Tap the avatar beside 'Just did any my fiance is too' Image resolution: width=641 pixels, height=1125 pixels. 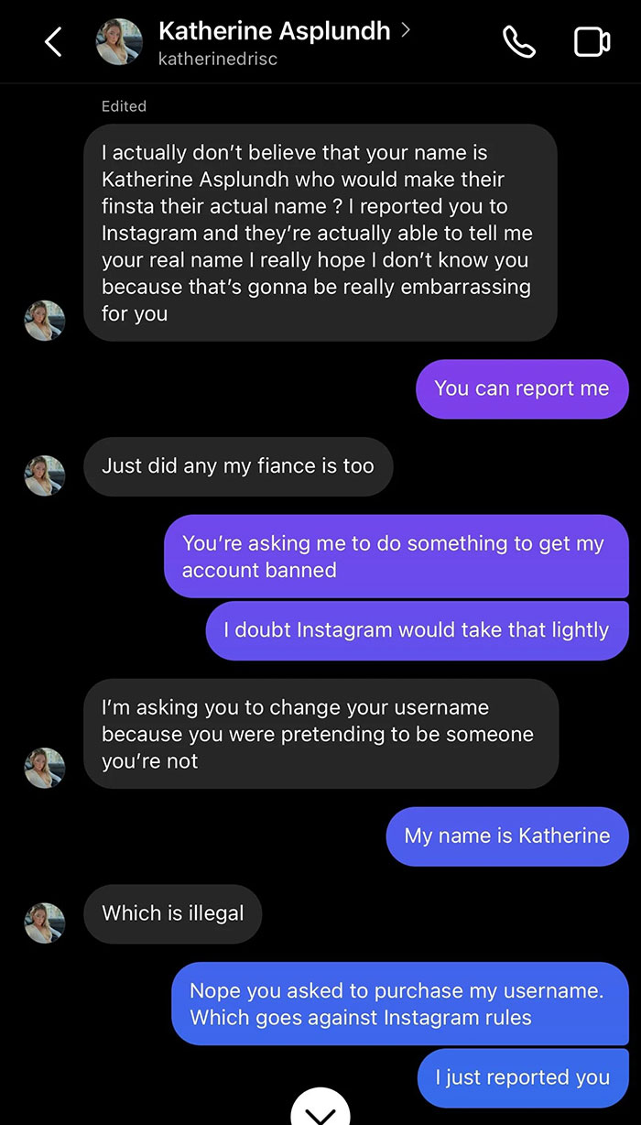[x=44, y=475]
